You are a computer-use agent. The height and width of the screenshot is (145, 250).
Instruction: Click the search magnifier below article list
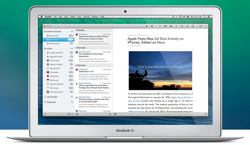point(110,114)
